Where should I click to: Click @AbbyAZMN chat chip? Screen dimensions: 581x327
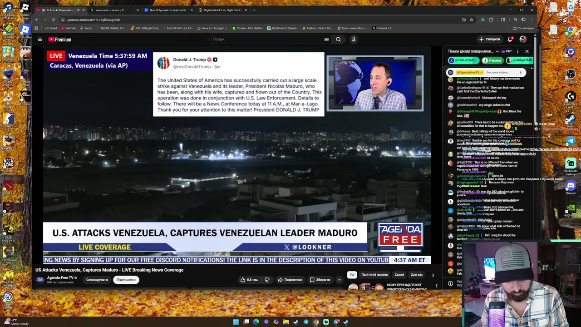point(520,60)
